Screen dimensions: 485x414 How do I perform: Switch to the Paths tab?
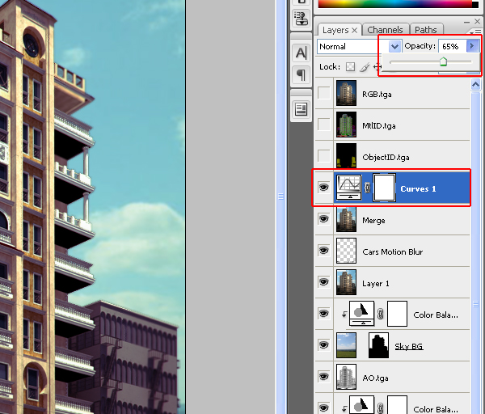(425, 30)
